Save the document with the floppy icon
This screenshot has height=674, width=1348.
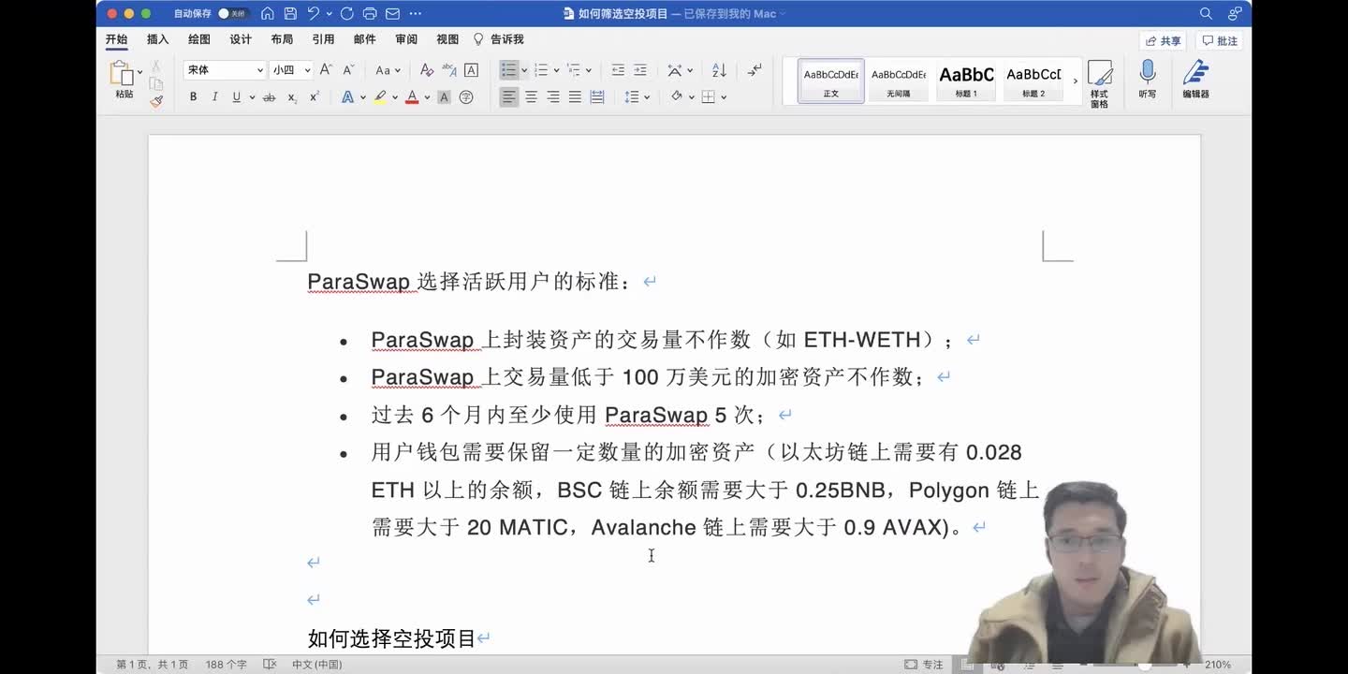(x=290, y=13)
